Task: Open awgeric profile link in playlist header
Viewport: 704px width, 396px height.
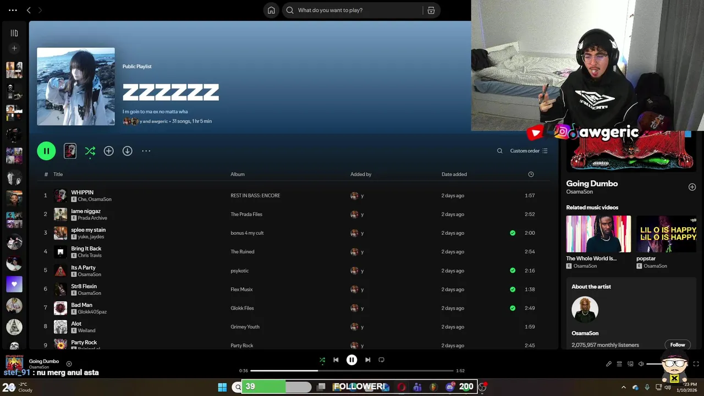Action: tap(159, 121)
